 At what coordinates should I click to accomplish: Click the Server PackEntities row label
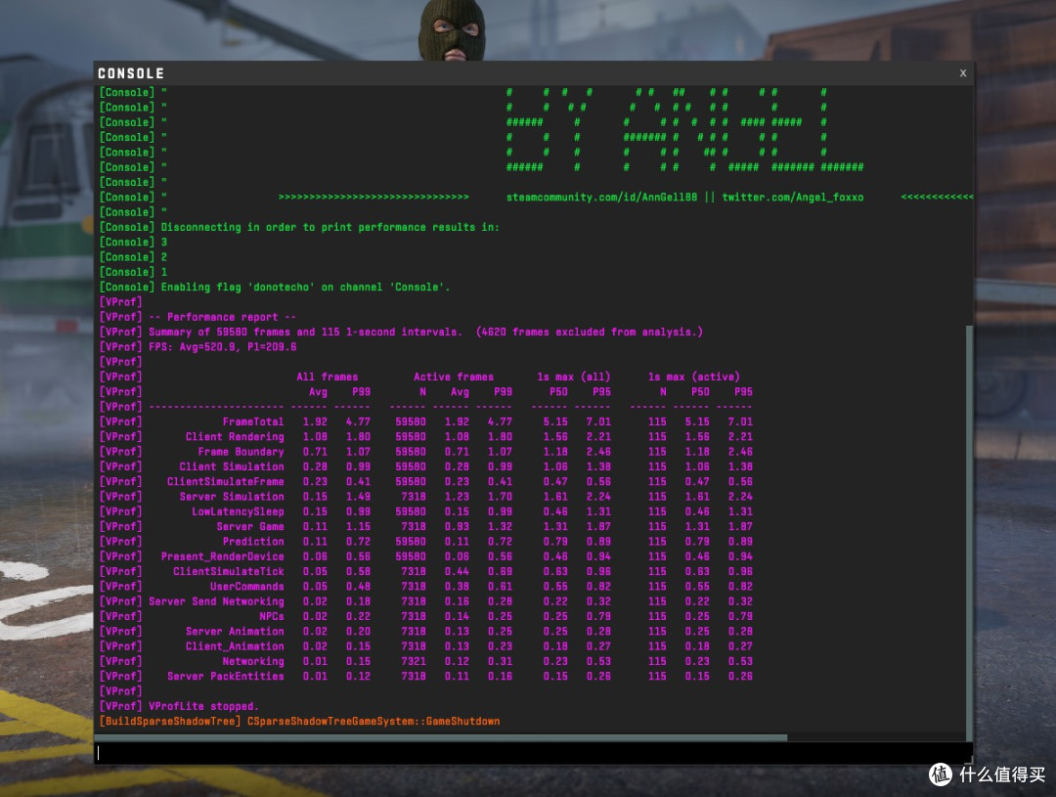226,676
